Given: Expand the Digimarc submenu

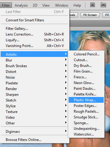Looking at the screenshot, I should (x=35, y=132).
